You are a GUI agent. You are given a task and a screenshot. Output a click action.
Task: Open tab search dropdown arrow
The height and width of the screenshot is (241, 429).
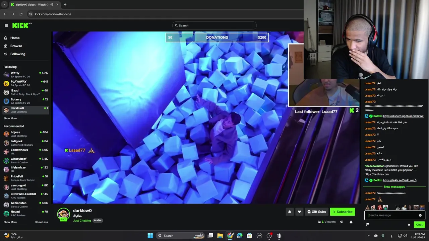click(5, 5)
